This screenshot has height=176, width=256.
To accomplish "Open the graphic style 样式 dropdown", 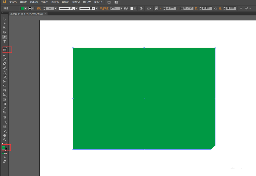I will [135, 8].
